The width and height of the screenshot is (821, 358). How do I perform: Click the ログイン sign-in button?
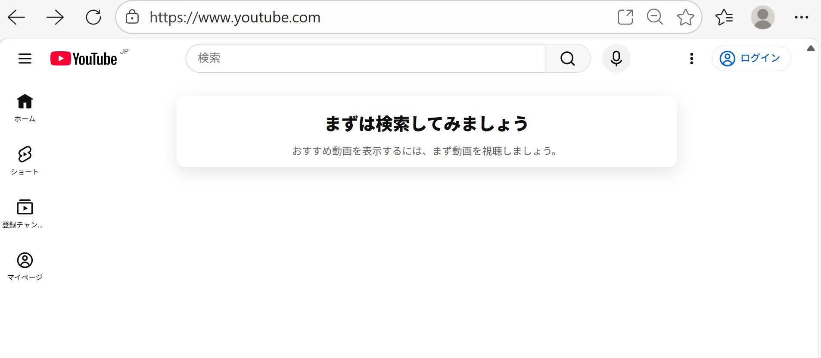click(751, 58)
